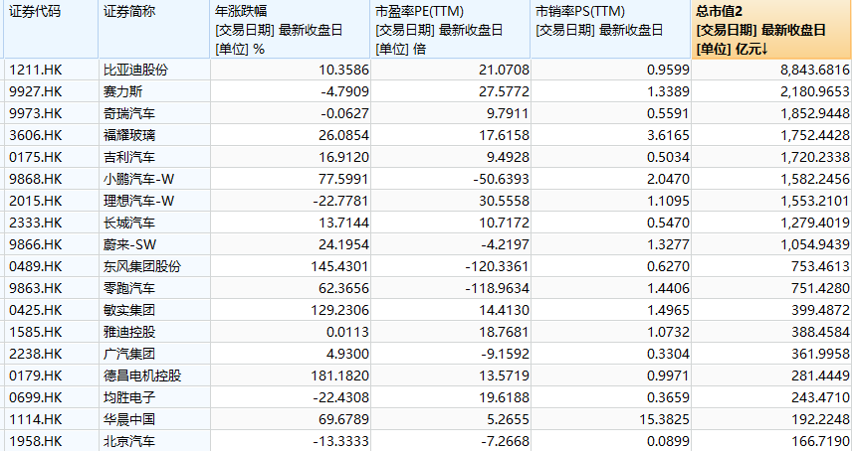The width and height of the screenshot is (855, 451).
Task: Select stock code 0489.HK
Action: coord(36,266)
